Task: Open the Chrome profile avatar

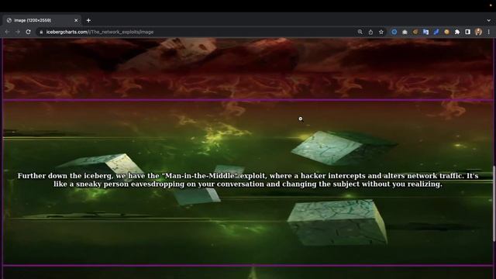Action: (x=478, y=32)
